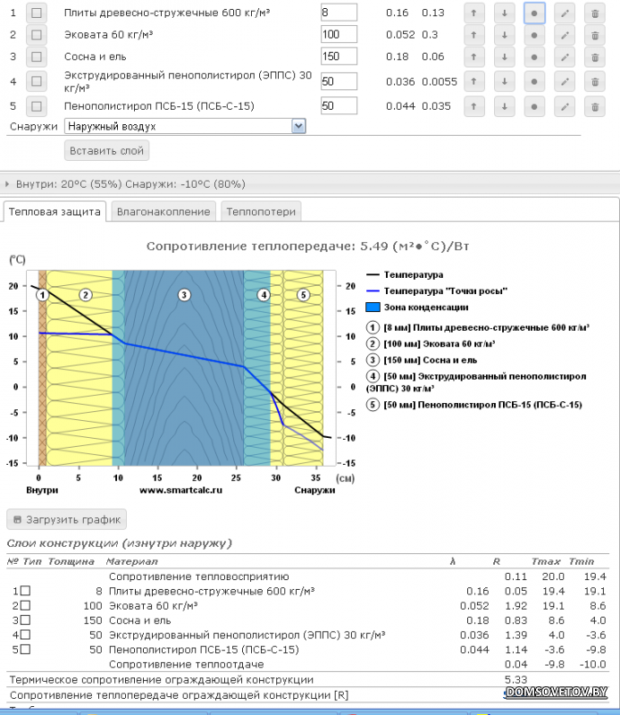Click the dot button in ЭППС row
Image resolution: width=620 pixels, height=715 pixels.
point(534,81)
